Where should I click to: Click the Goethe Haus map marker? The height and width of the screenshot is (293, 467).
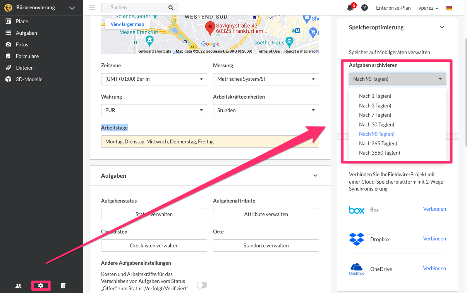tap(289, 41)
